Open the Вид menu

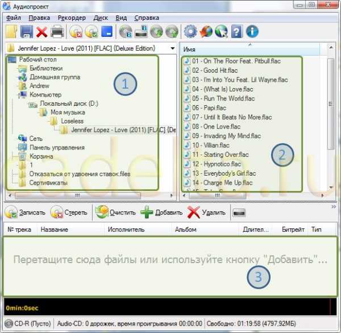coord(121,18)
